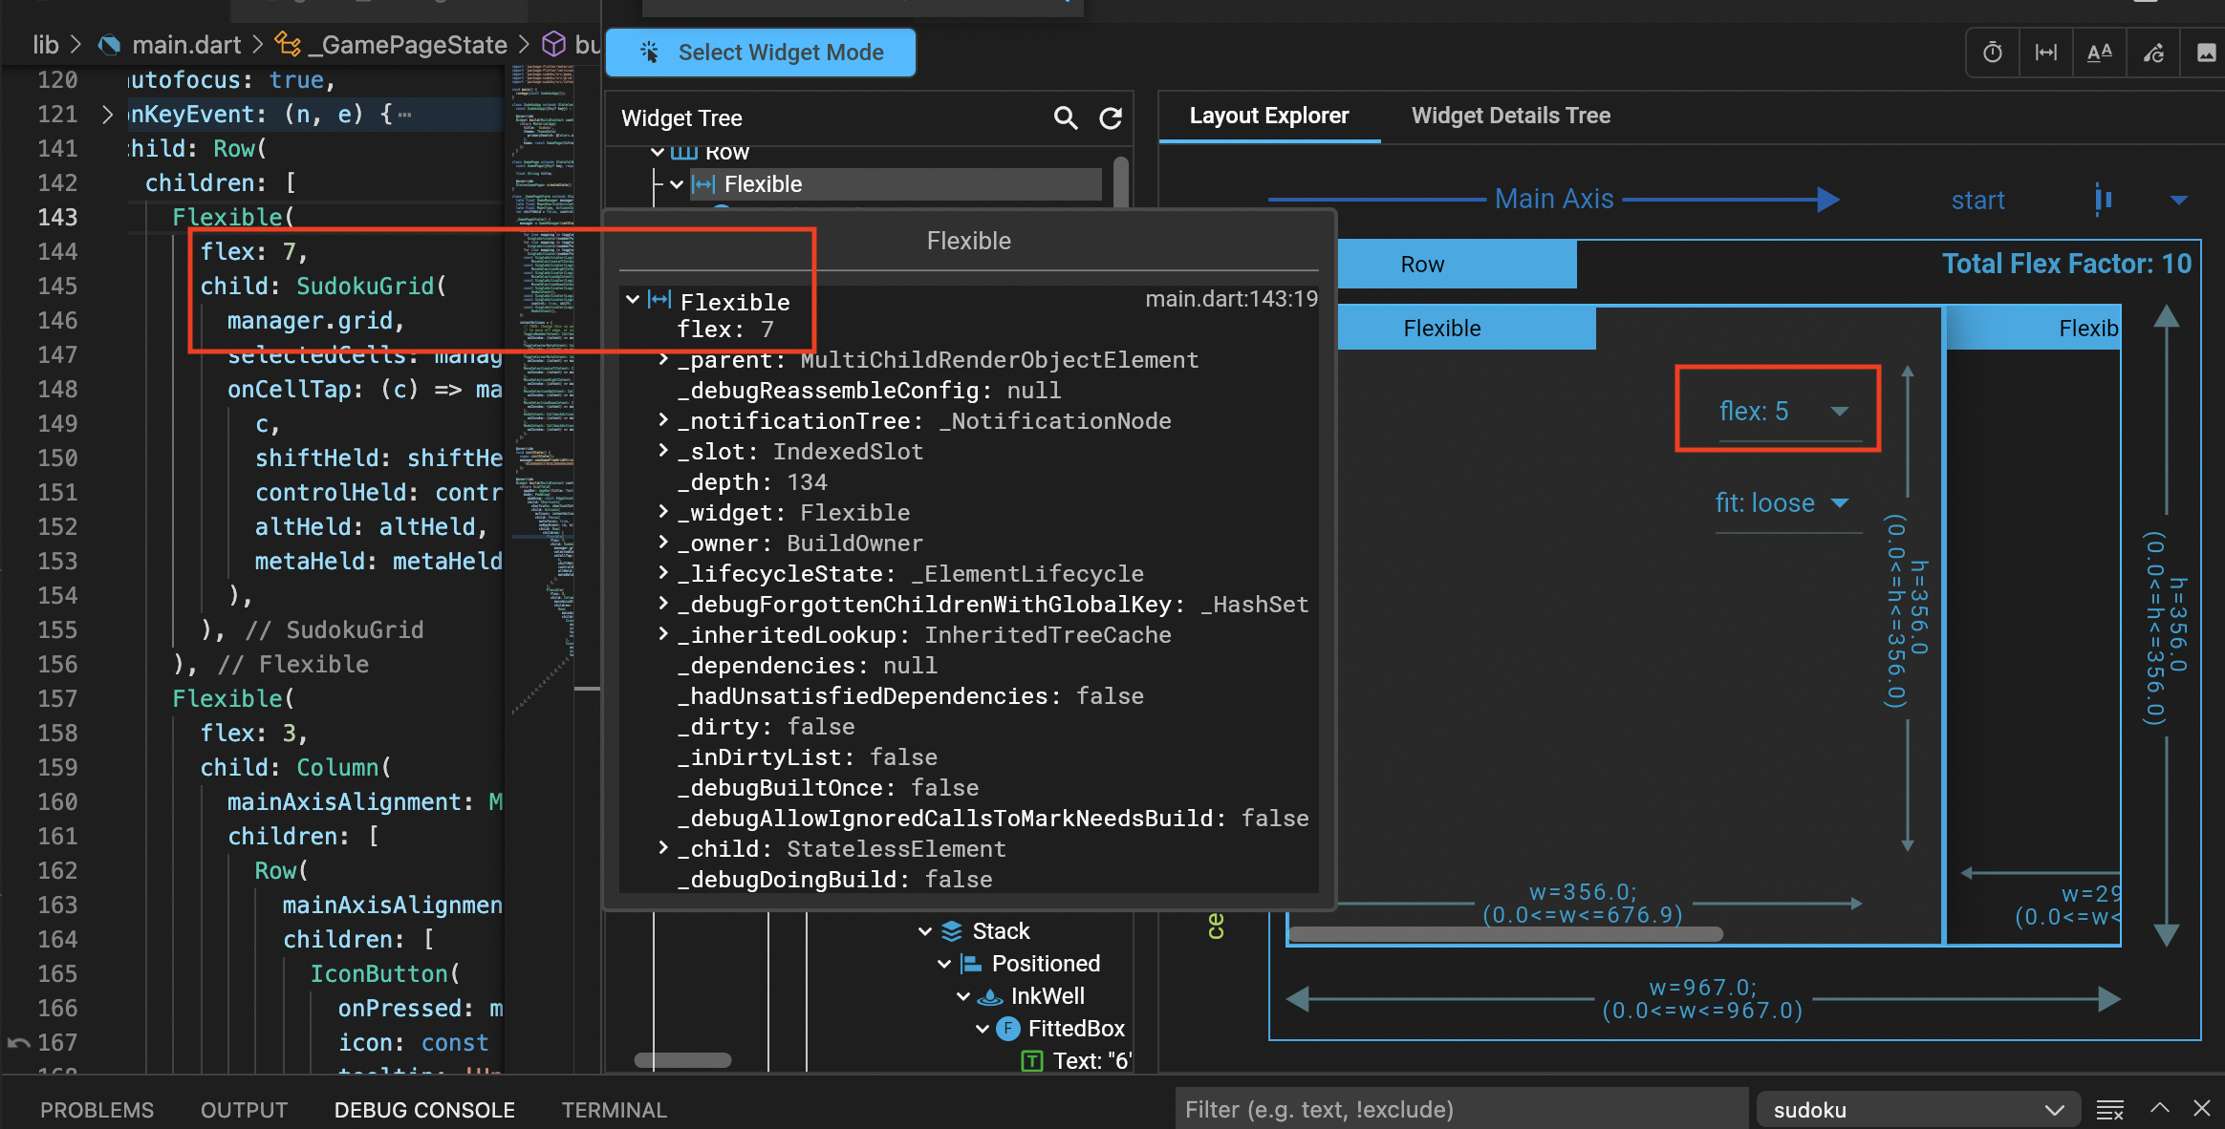Open the fit: loose dropdown
2225x1129 pixels.
pos(1840,502)
